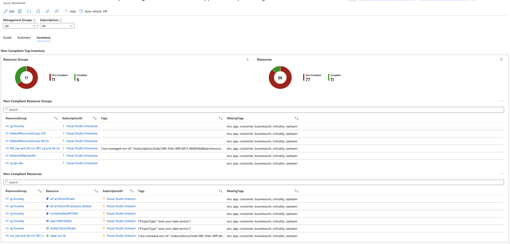Click Auto refresh: Off
This screenshot has height=244, width=510.
pyautogui.click(x=93, y=11)
